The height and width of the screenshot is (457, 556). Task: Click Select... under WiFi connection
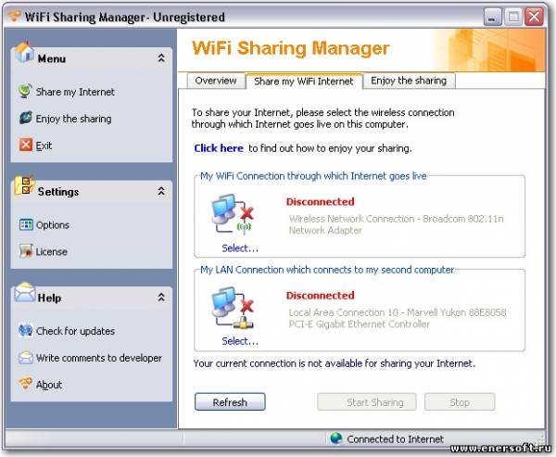pos(240,248)
